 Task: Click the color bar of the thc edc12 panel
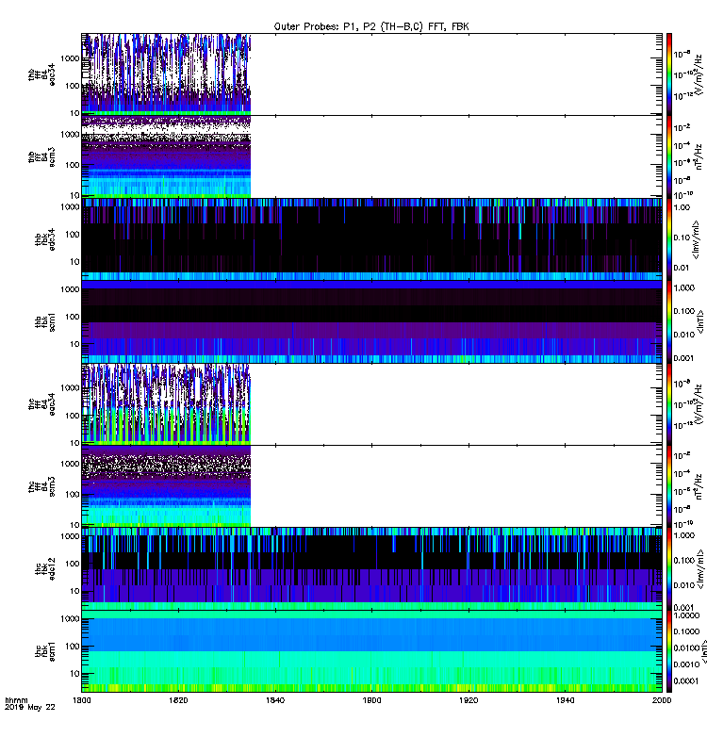(x=669, y=569)
